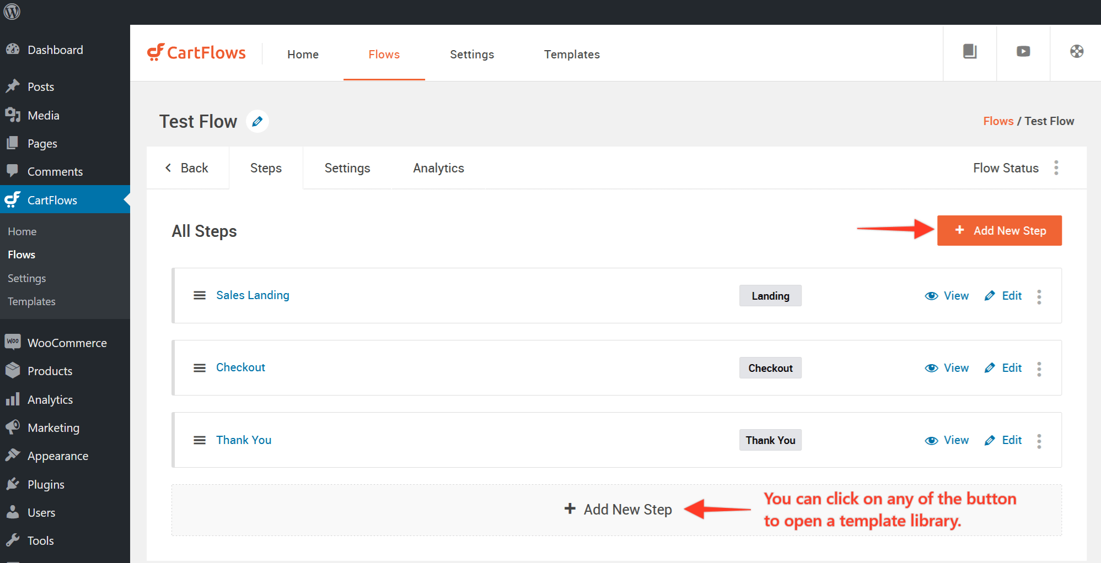Click the orange Add New Step button

[x=999, y=231]
